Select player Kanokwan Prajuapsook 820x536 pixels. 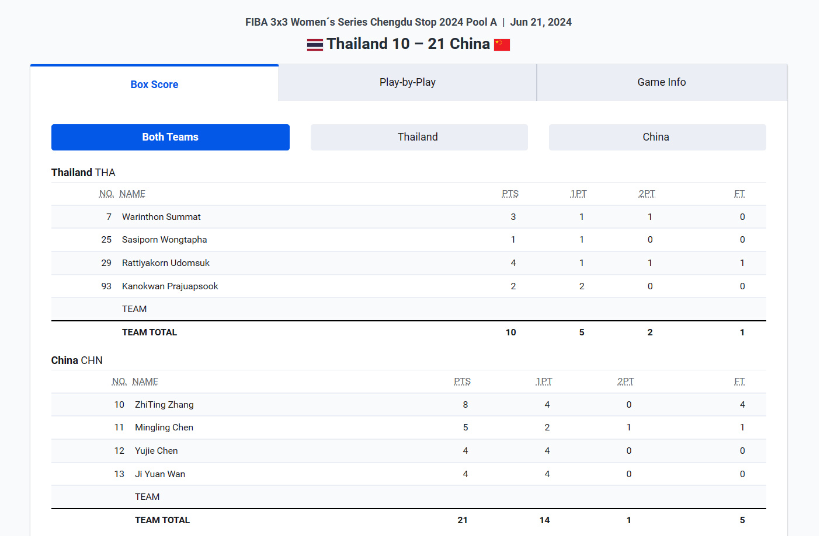(x=170, y=286)
